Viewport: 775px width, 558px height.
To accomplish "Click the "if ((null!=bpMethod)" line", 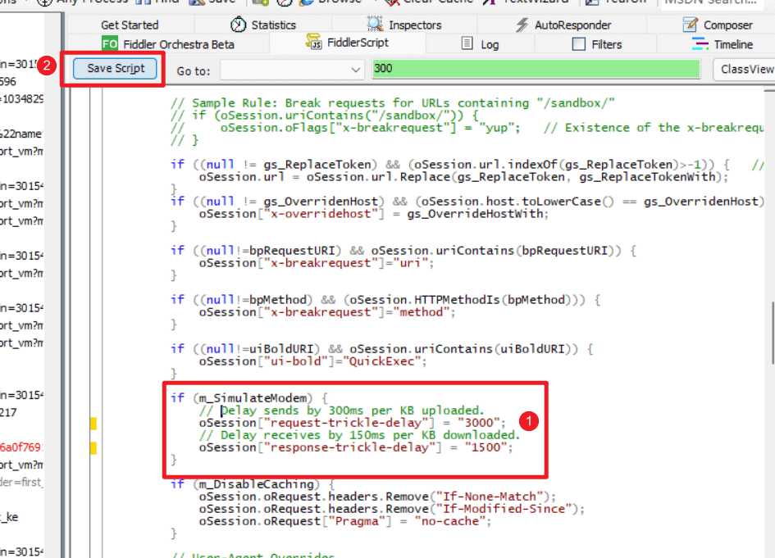I will tap(385, 300).
